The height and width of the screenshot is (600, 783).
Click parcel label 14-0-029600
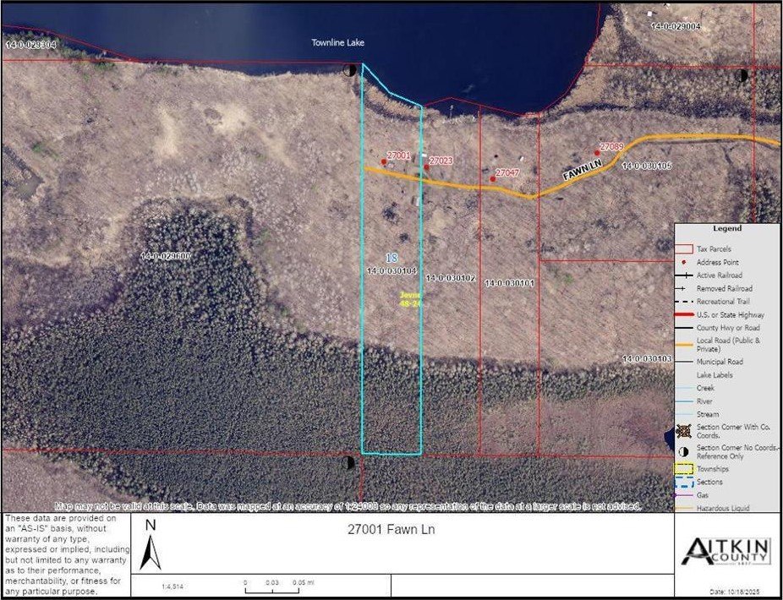coord(166,255)
